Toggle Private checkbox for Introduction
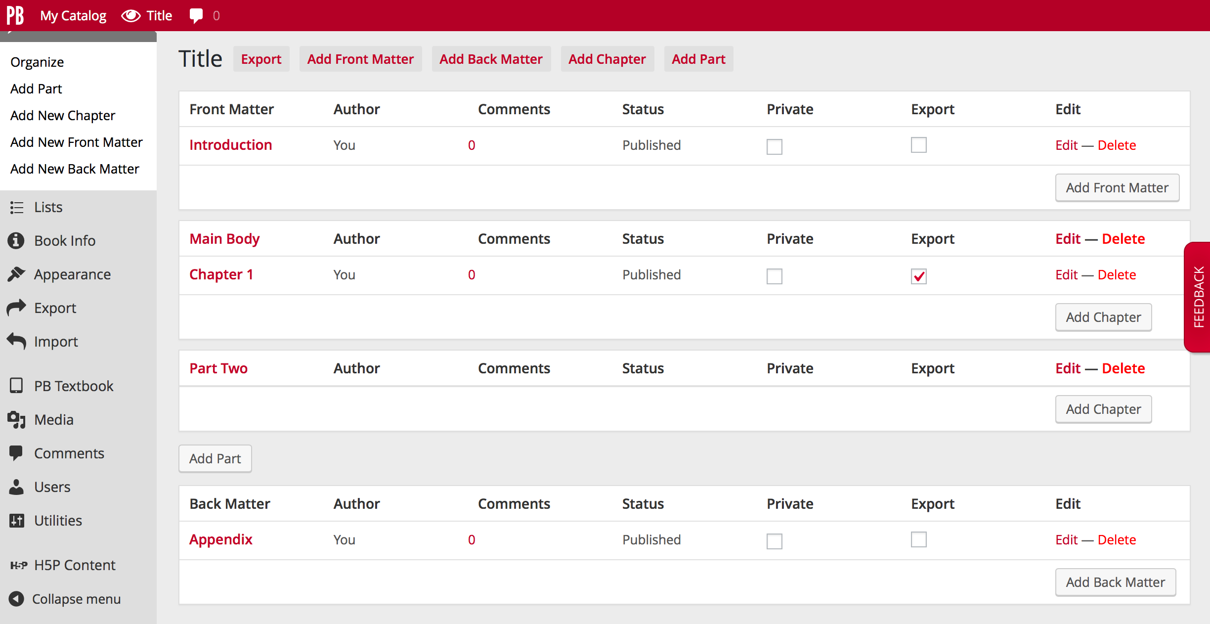 tap(775, 146)
